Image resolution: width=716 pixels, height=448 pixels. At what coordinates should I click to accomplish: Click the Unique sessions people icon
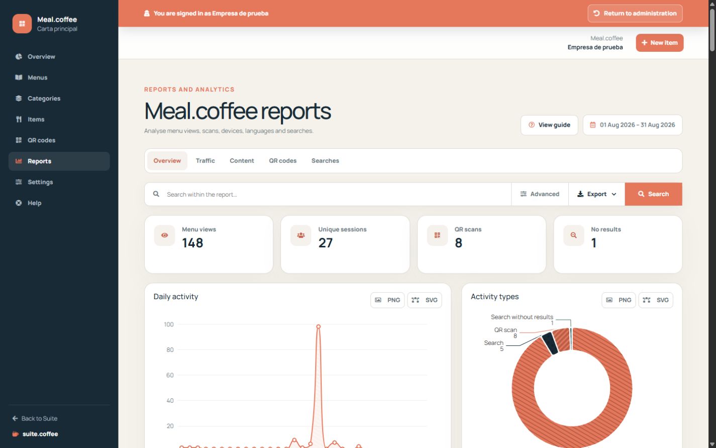click(301, 235)
